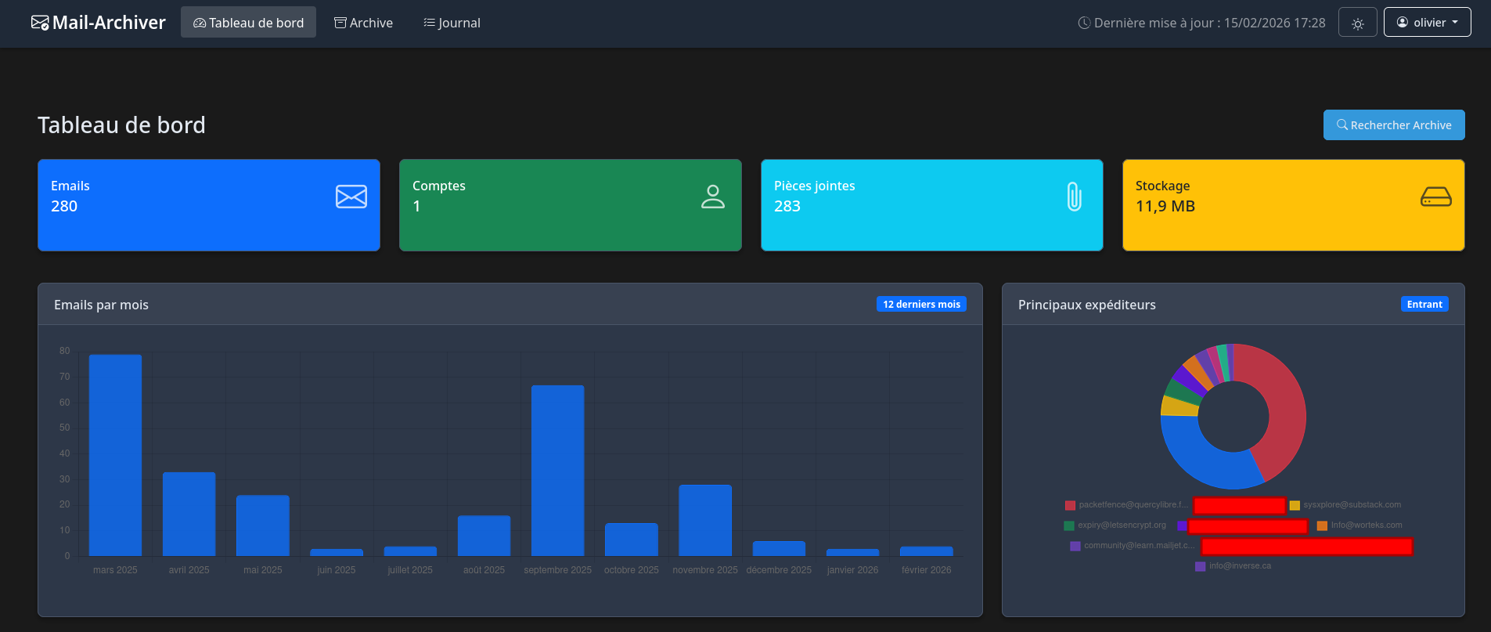
Task: Click the yellow donut segment
Action: pyautogui.click(x=1178, y=406)
